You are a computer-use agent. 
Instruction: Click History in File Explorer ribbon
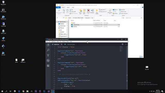[x=115, y=13]
